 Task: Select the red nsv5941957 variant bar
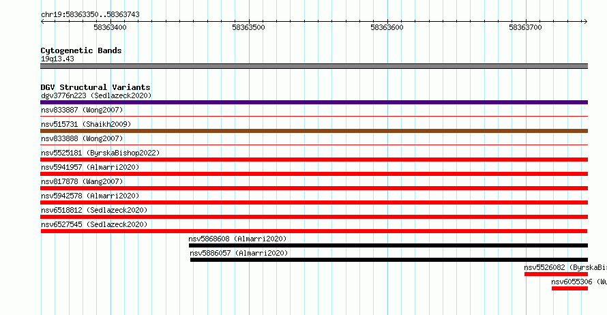point(314,174)
